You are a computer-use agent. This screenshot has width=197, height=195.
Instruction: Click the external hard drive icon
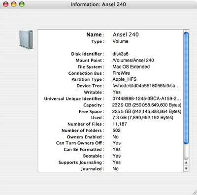pyautogui.click(x=26, y=39)
